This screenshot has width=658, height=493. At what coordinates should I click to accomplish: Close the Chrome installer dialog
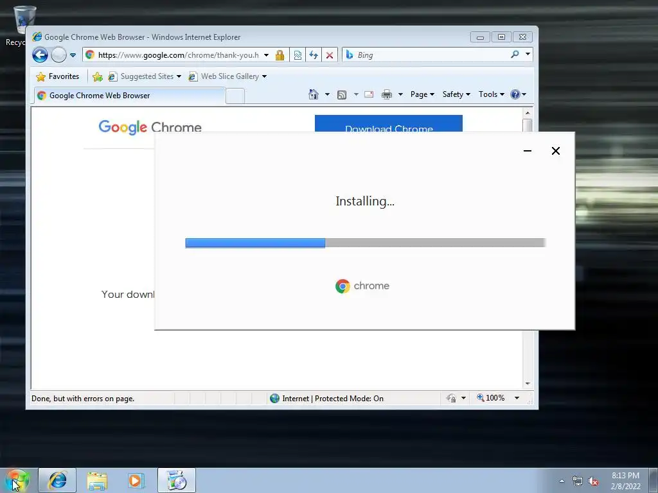coord(556,151)
